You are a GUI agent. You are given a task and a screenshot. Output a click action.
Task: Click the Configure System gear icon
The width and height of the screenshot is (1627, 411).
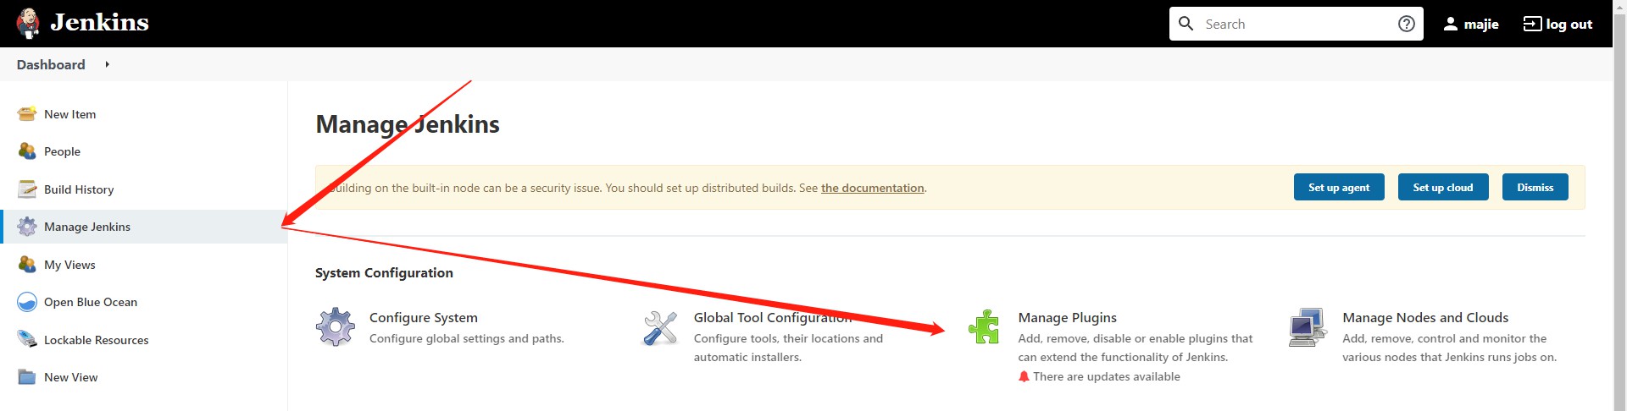click(336, 326)
